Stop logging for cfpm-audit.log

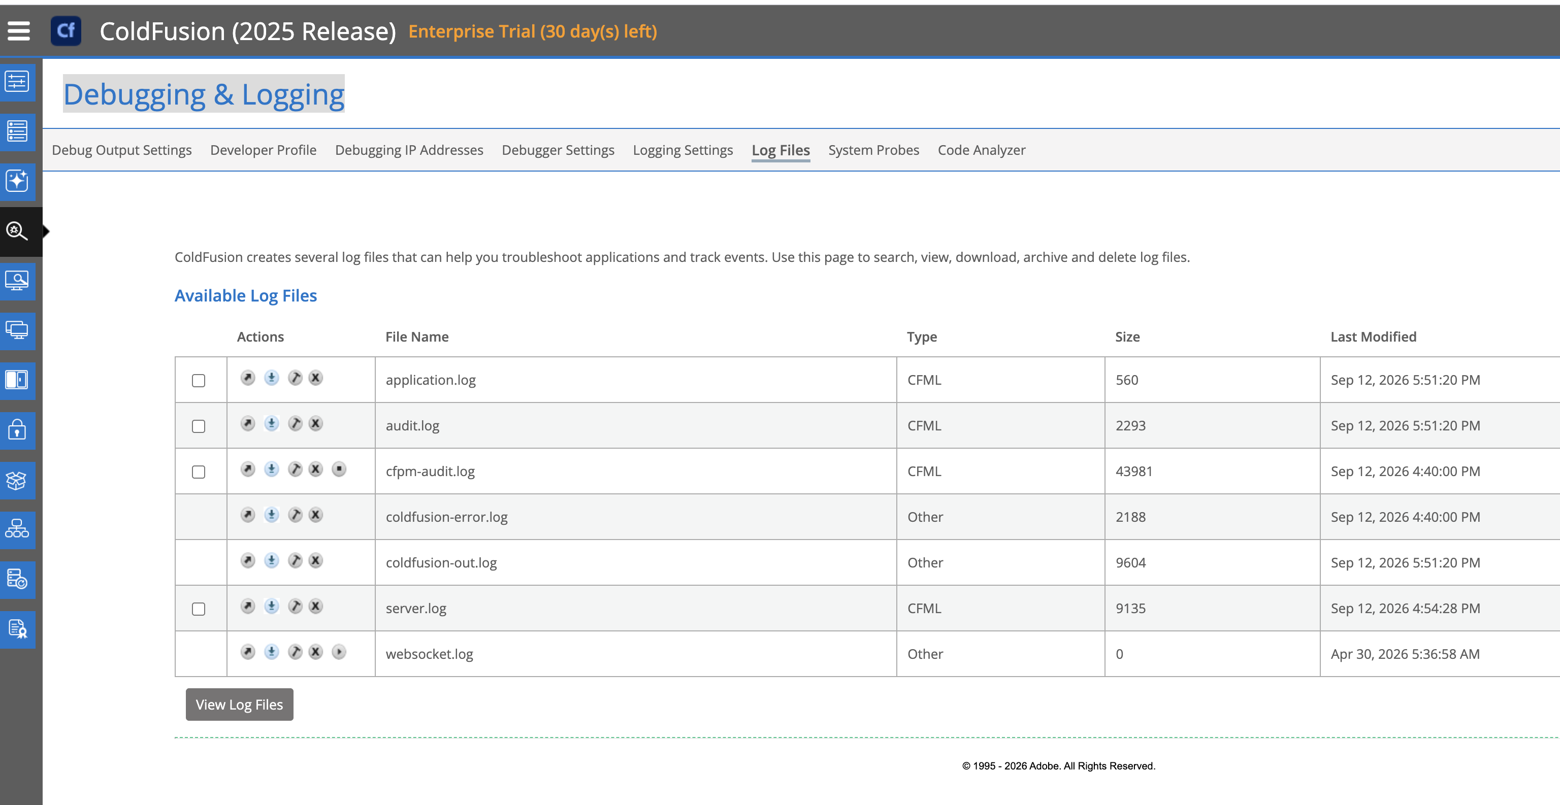point(339,469)
